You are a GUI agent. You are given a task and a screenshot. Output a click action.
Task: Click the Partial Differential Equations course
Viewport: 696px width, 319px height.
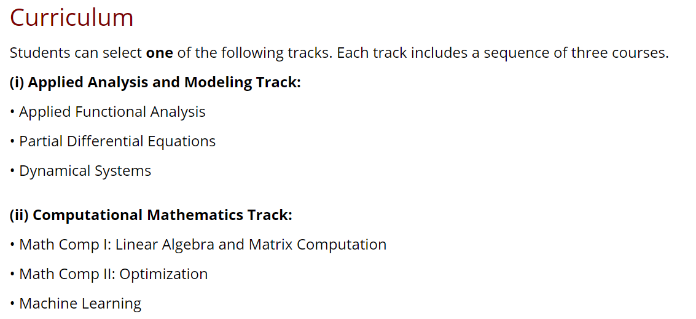tap(117, 141)
